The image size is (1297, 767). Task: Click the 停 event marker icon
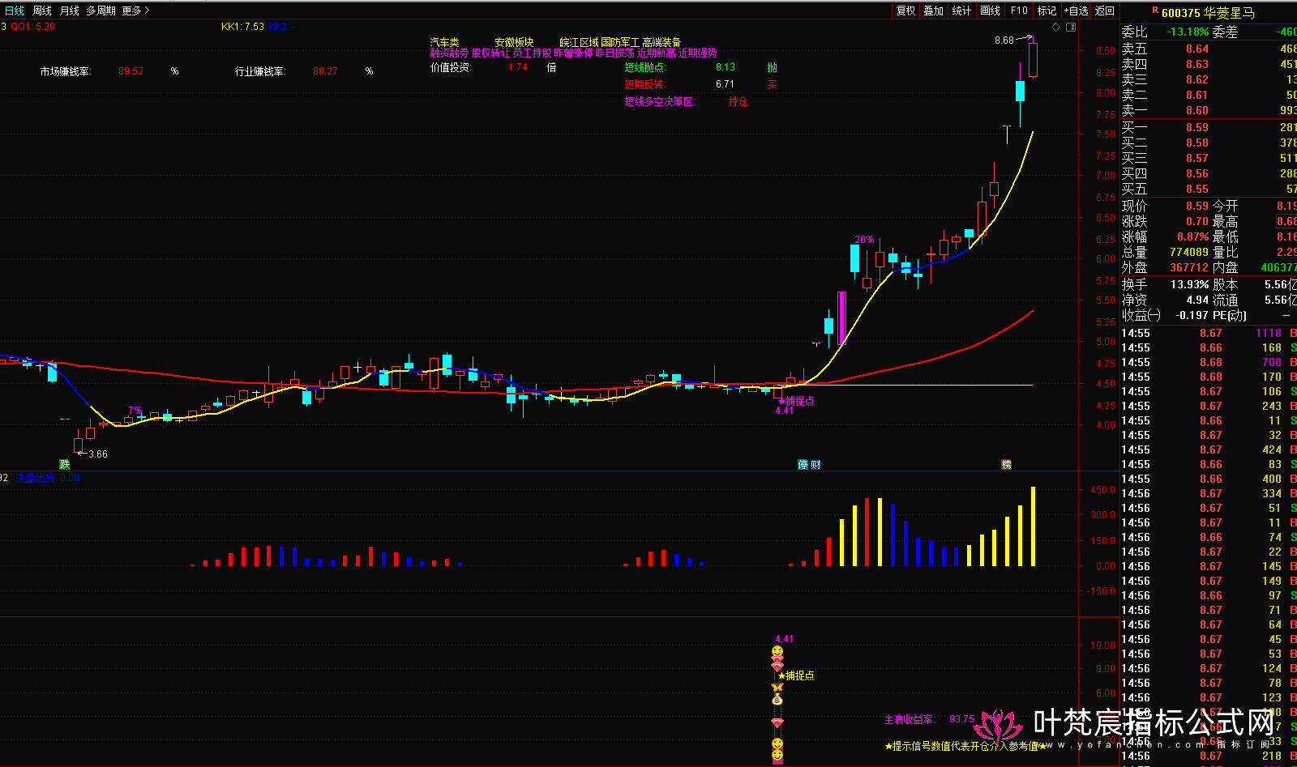[x=803, y=464]
